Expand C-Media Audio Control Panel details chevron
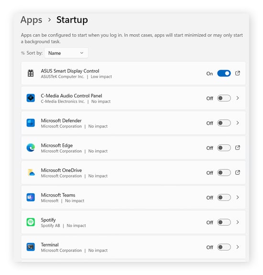This screenshot has height=275, width=263. [238, 98]
